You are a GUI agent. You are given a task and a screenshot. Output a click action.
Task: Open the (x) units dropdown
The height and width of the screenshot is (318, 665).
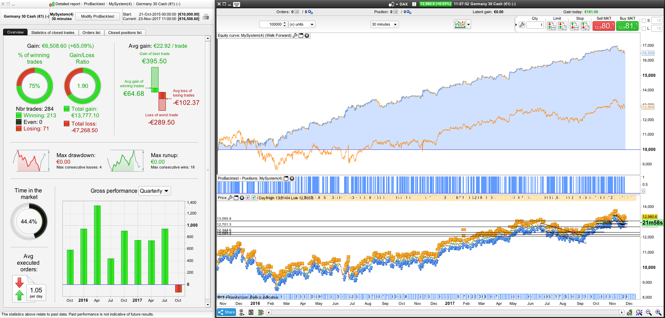301,25
